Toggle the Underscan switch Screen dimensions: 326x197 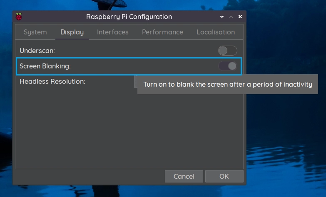coord(228,51)
